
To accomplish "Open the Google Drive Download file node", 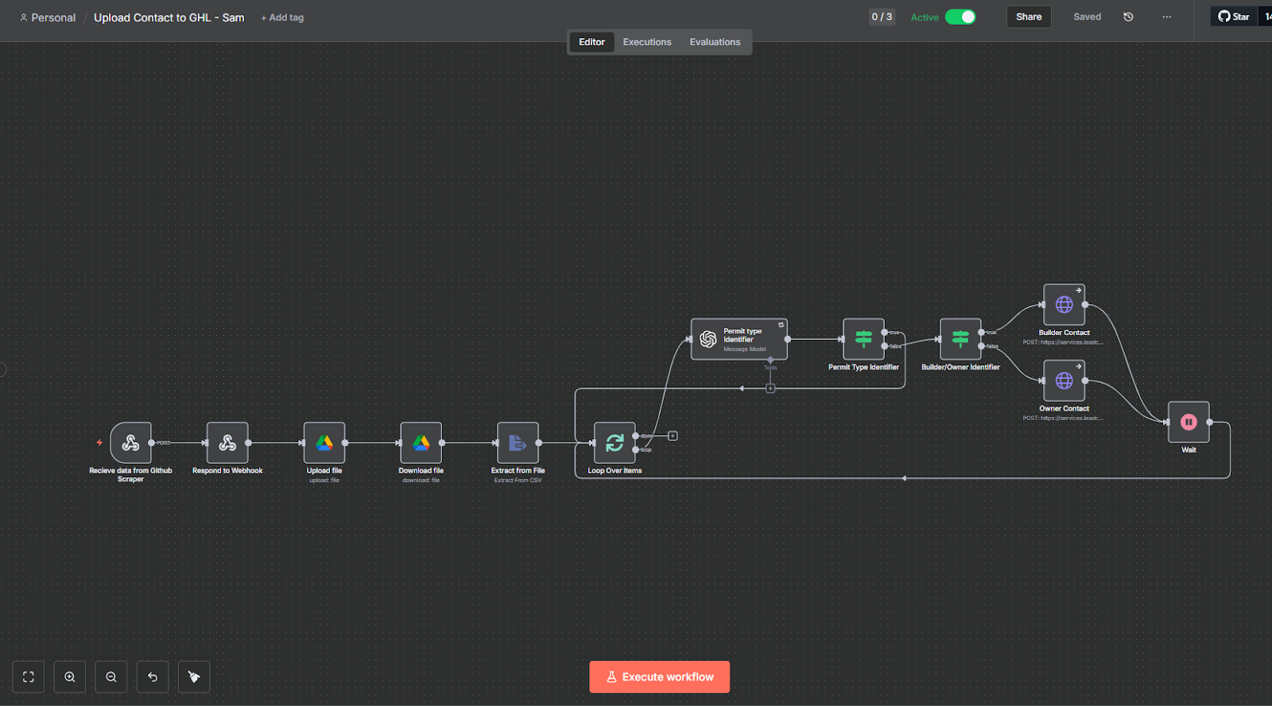I will (x=421, y=443).
